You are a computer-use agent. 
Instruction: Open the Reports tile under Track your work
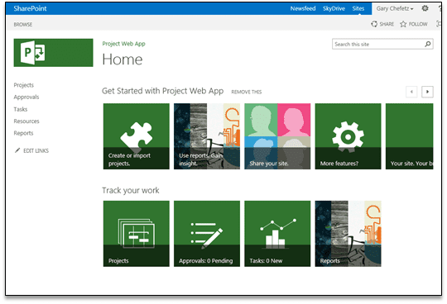tap(348, 234)
